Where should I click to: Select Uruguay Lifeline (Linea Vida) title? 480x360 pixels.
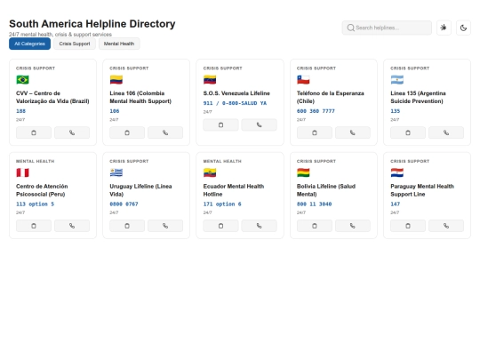[x=140, y=190]
